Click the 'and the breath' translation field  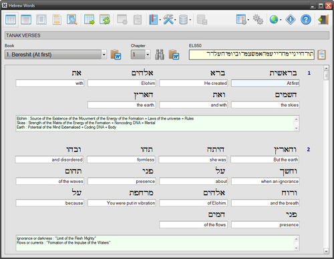[265, 203]
